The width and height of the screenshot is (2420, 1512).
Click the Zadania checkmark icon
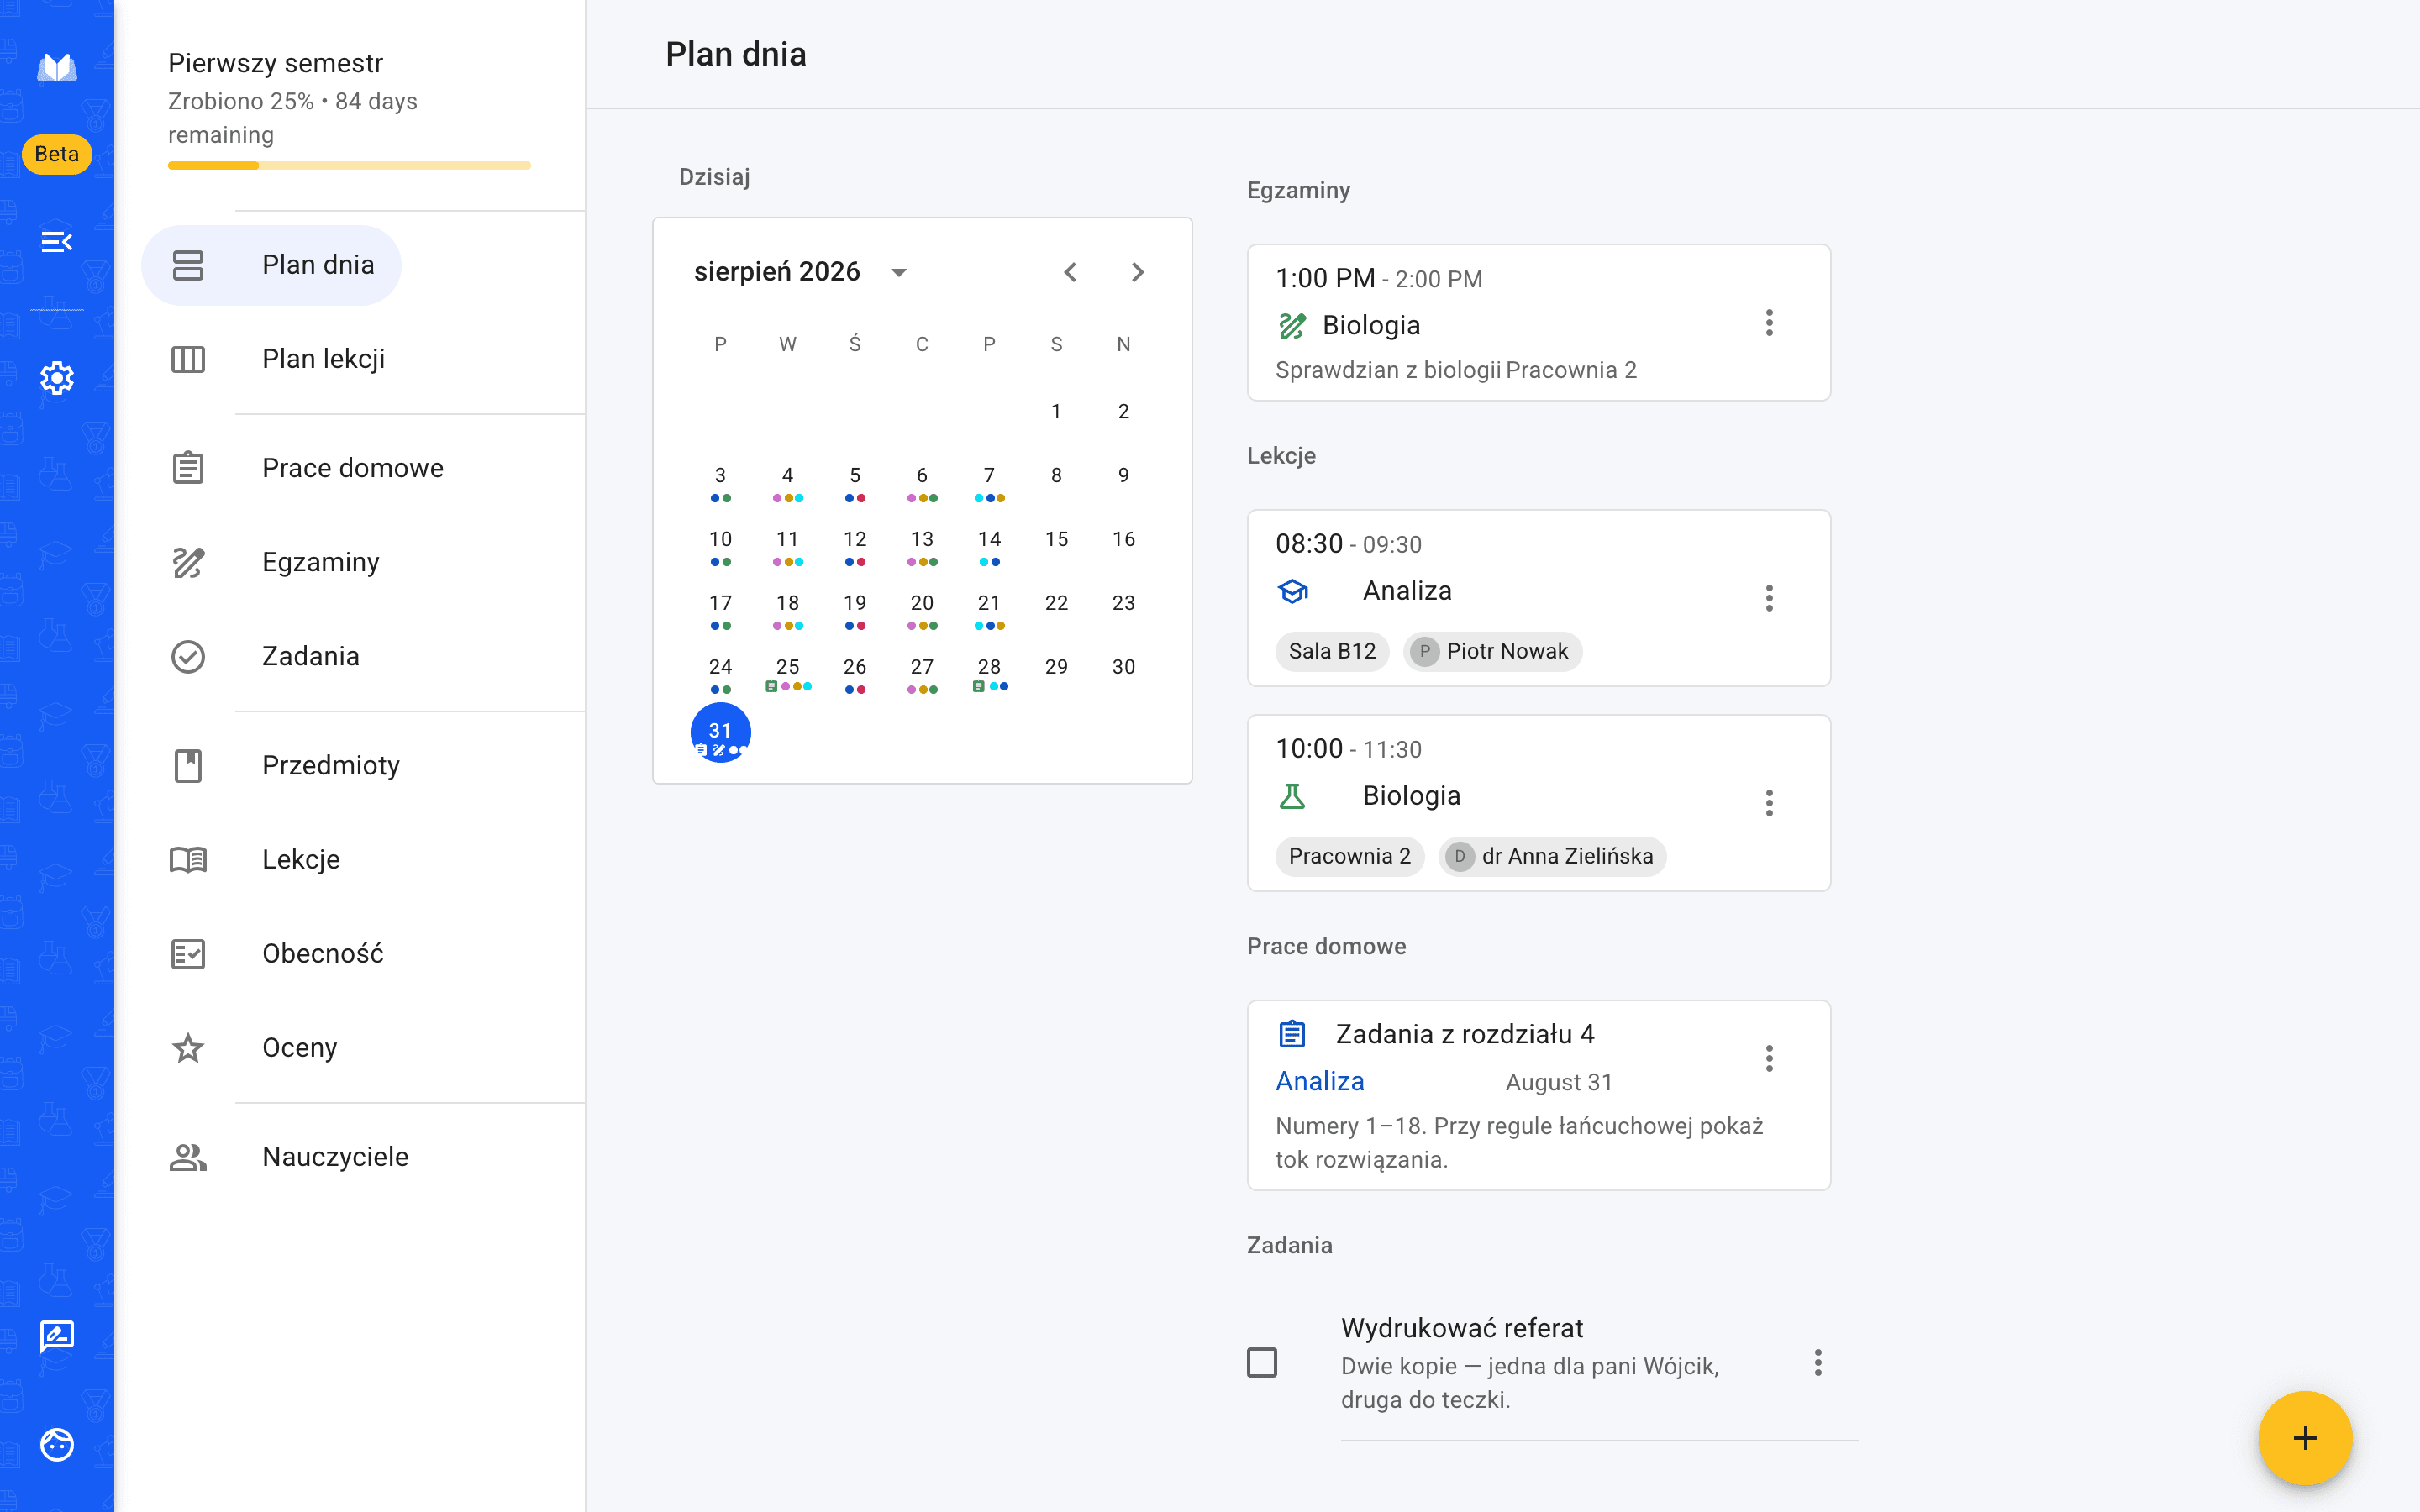(x=188, y=656)
